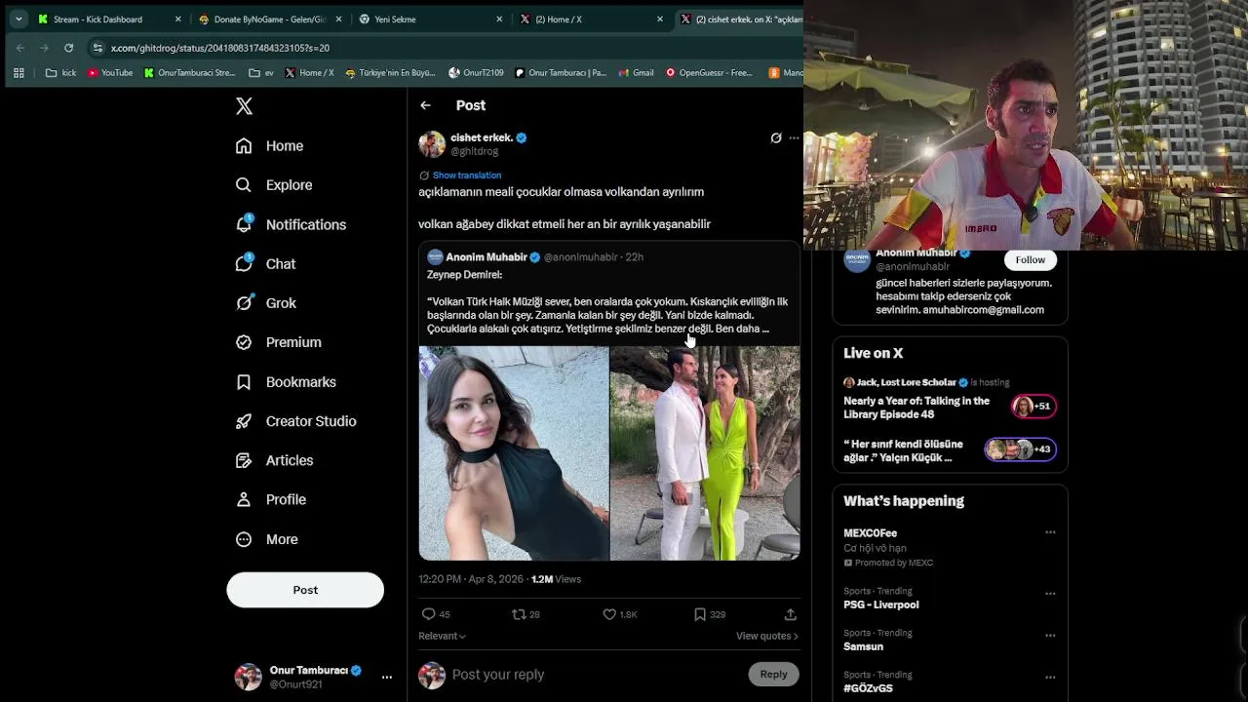
Task: Open Notifications bell in sidebar
Action: click(291, 224)
